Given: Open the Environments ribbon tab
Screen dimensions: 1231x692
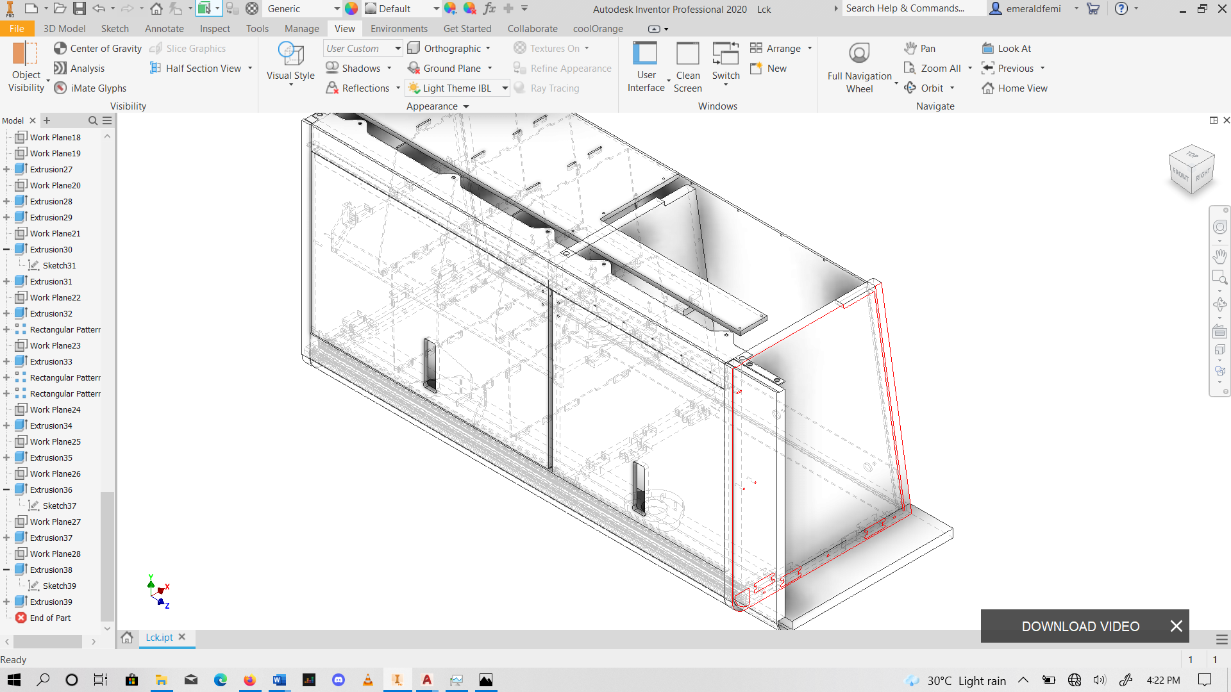Looking at the screenshot, I should click(x=399, y=29).
